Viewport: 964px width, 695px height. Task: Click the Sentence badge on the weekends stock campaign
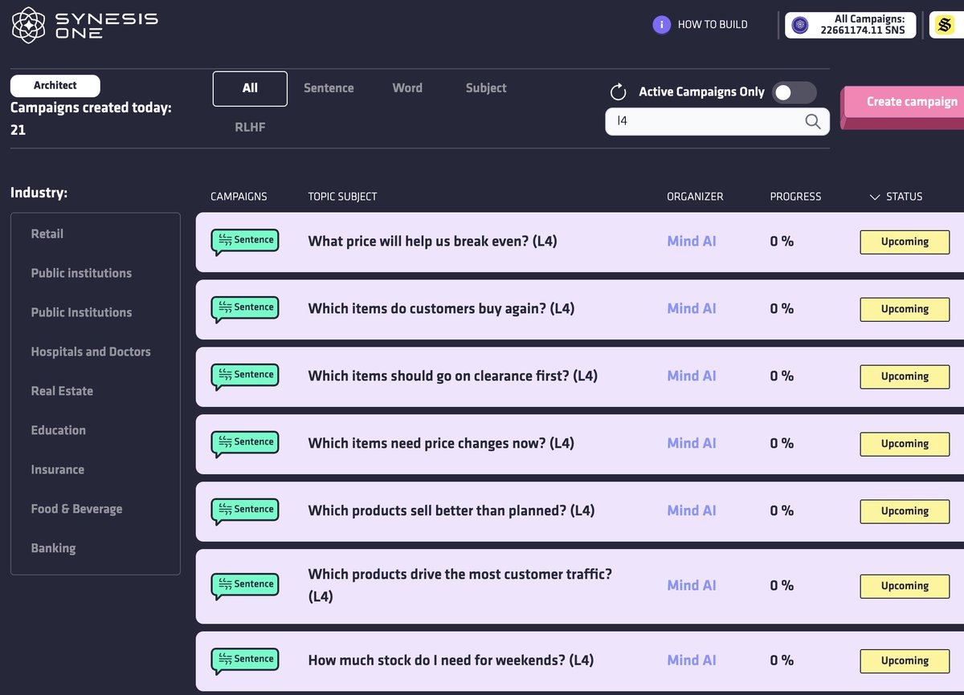[244, 659]
